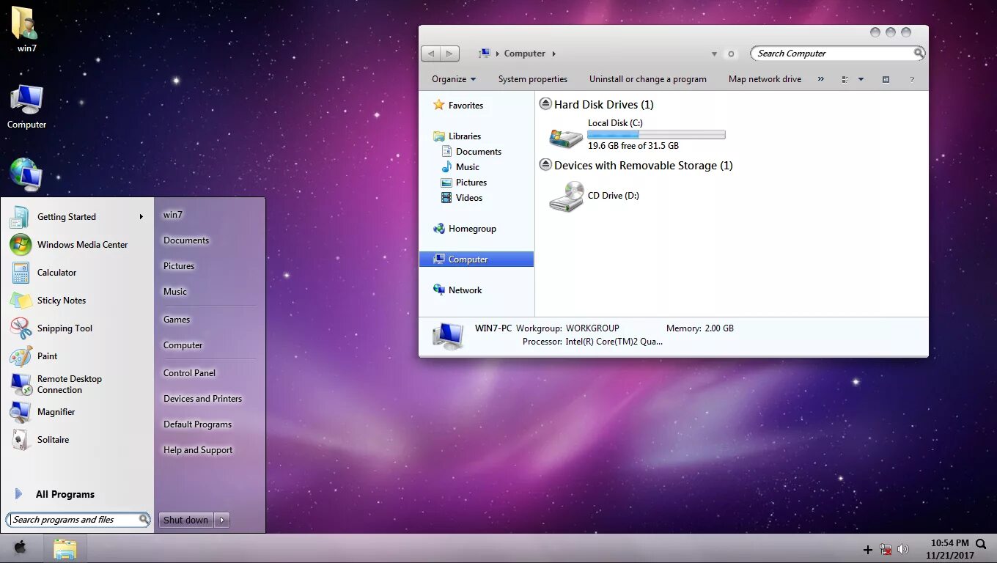The width and height of the screenshot is (997, 563).
Task: Open Help and Support from Start menu
Action: click(198, 450)
